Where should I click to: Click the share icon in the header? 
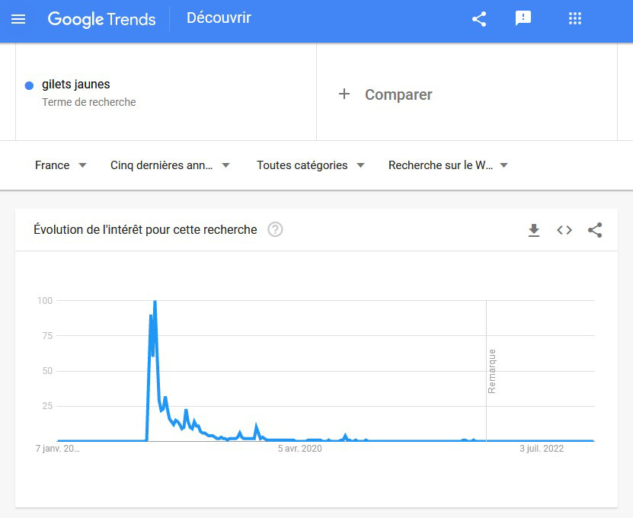tap(479, 19)
